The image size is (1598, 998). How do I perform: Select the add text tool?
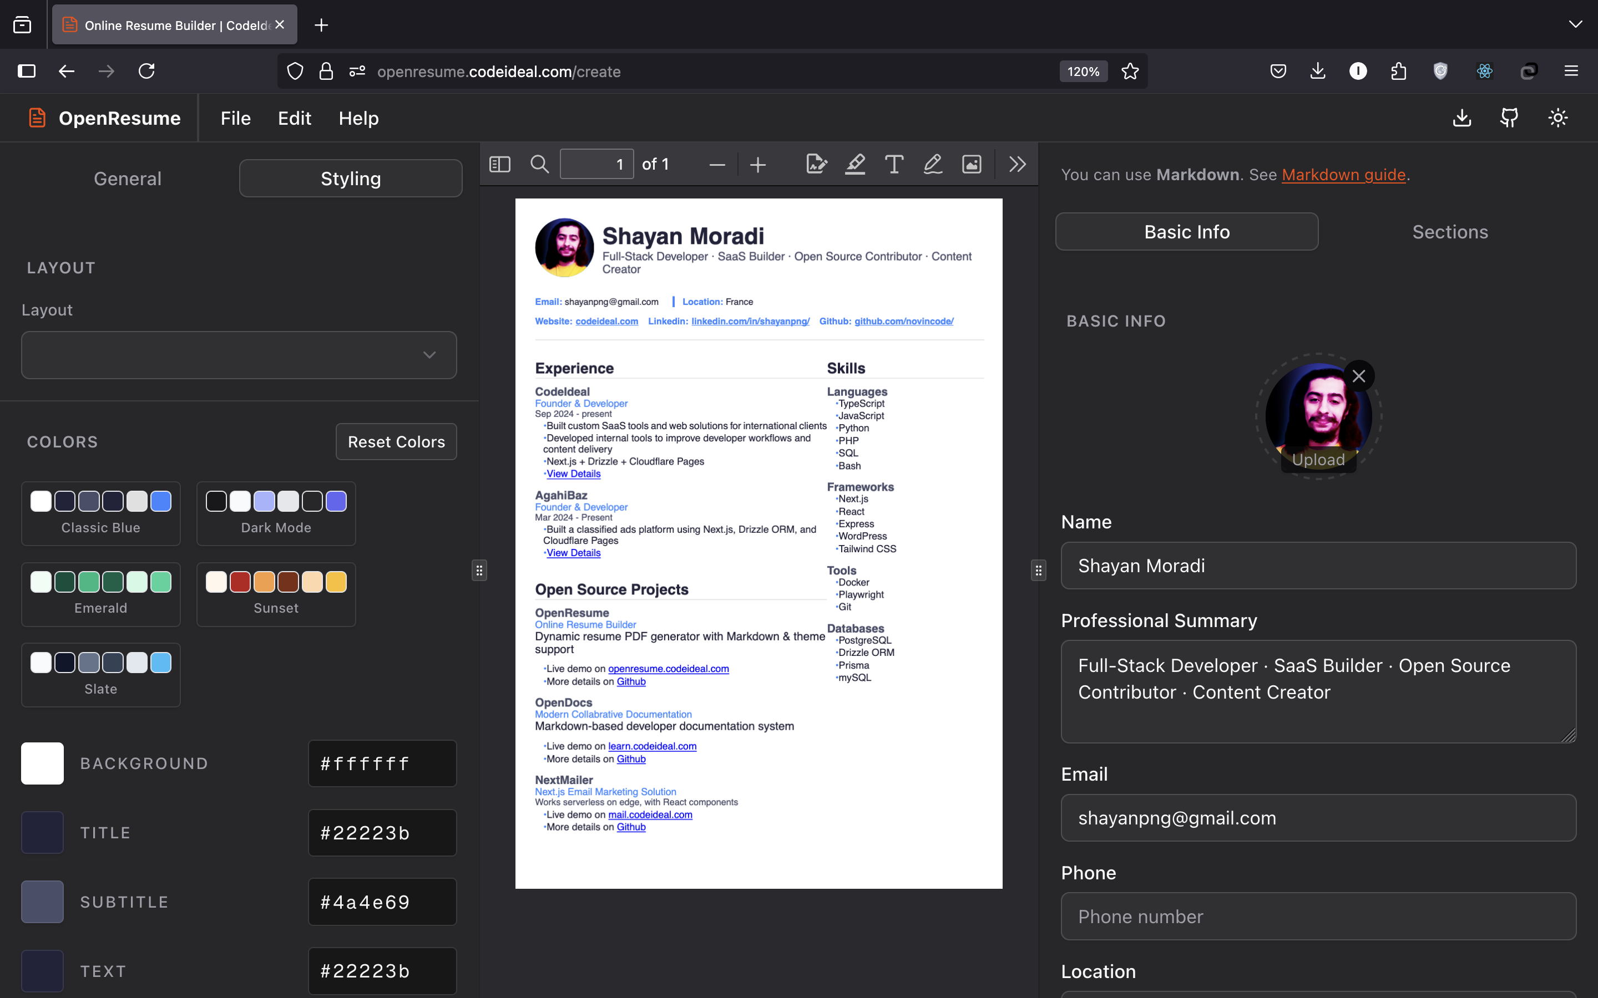point(893,164)
